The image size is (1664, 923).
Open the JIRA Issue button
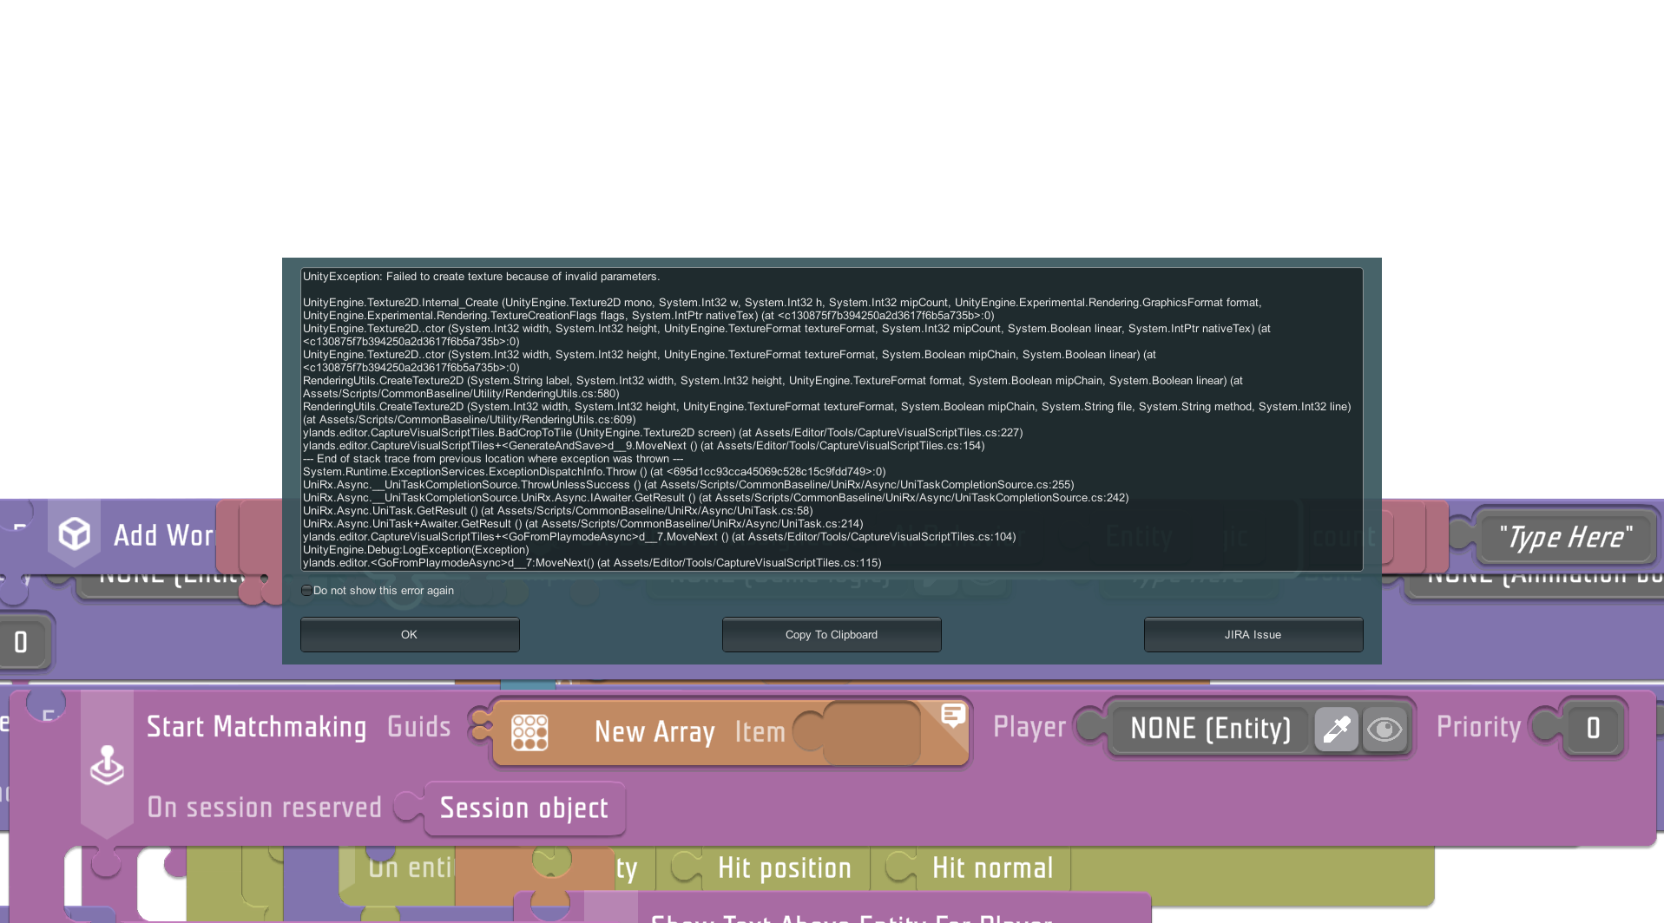(1253, 635)
